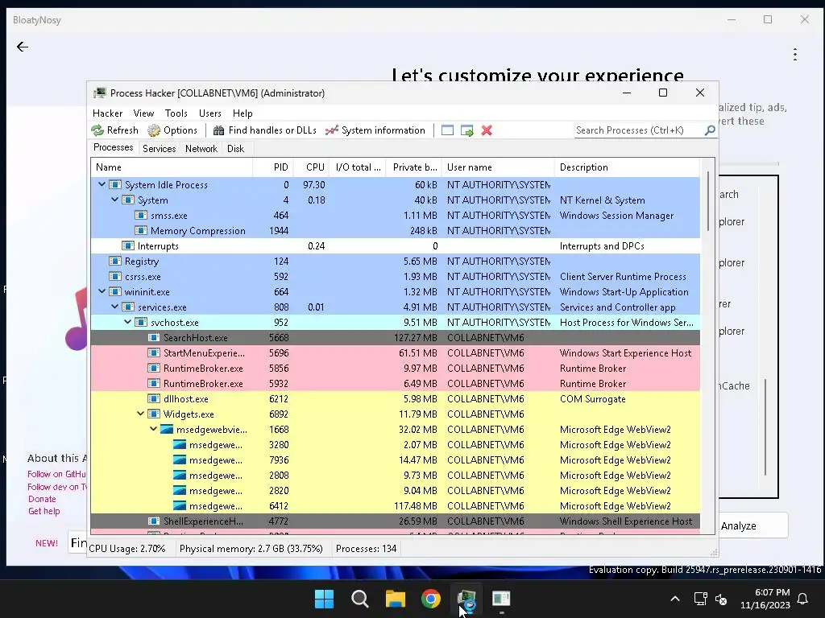The width and height of the screenshot is (825, 618).
Task: Select the Processes tab
Action: point(113,148)
